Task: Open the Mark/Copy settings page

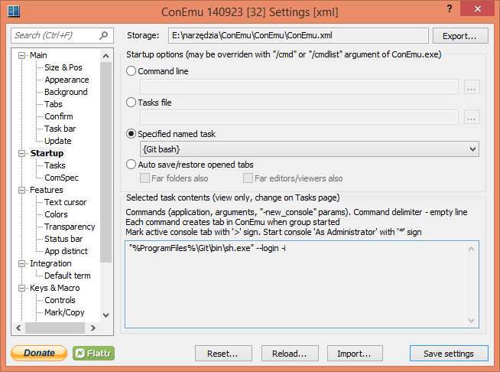Action: tap(64, 312)
